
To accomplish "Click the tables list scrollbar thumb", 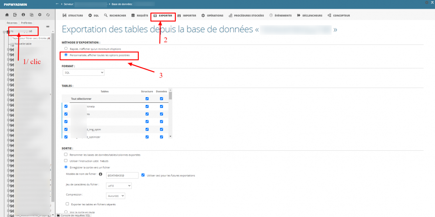I will tap(171, 95).
